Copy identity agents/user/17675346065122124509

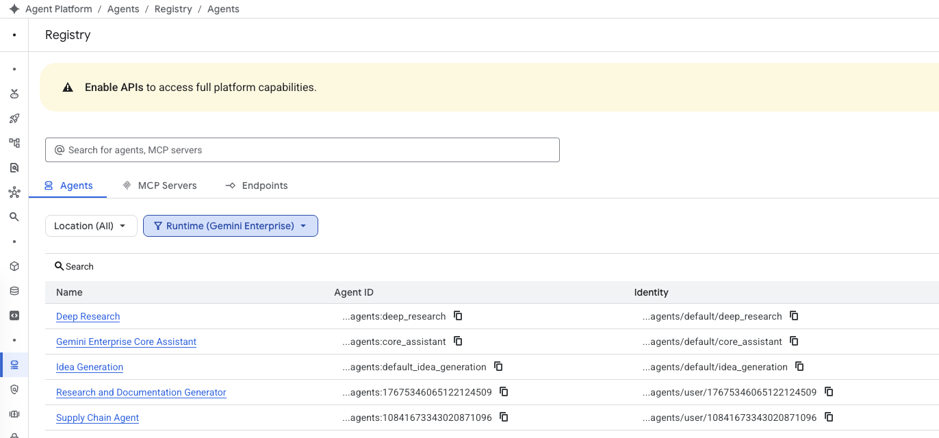click(829, 391)
